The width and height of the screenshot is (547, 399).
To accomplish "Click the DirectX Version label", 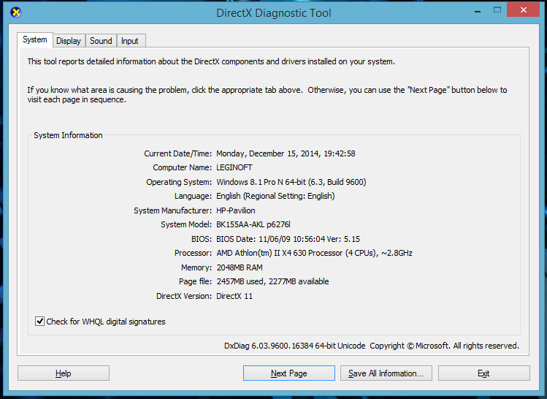I will [184, 296].
